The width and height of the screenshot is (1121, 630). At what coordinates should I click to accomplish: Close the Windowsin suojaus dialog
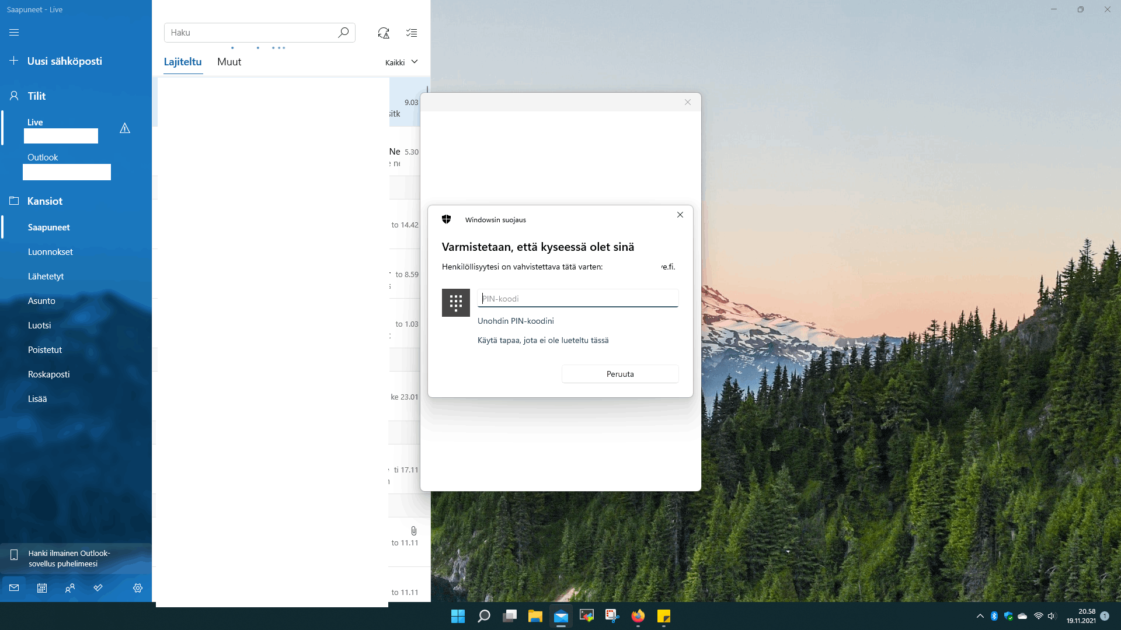(680, 215)
